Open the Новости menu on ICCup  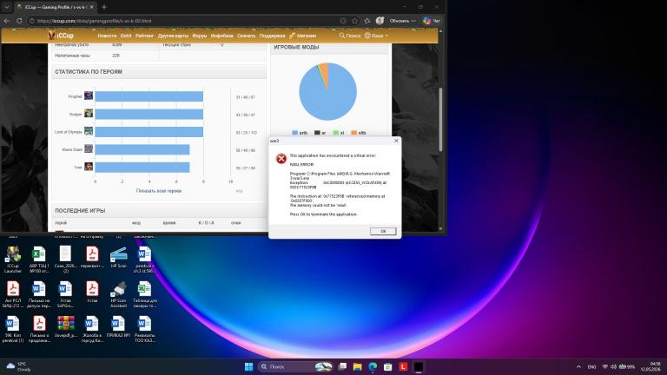coord(107,36)
